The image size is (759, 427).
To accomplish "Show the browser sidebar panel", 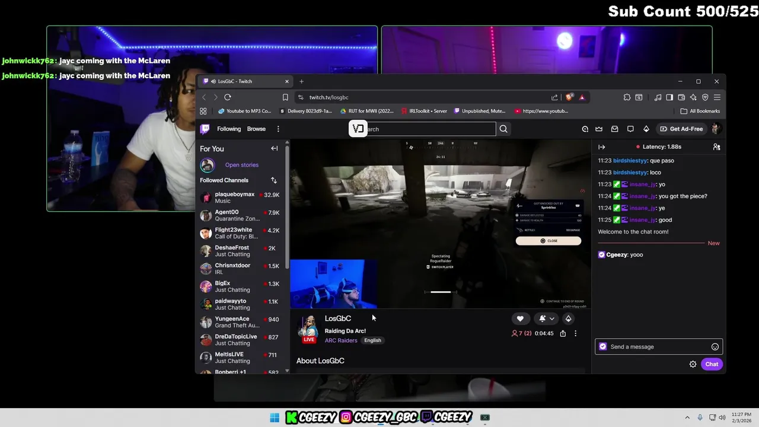I will click(669, 97).
